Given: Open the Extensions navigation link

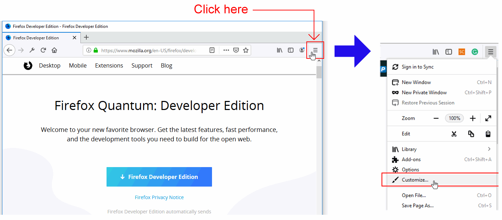Looking at the screenshot, I should click(109, 65).
